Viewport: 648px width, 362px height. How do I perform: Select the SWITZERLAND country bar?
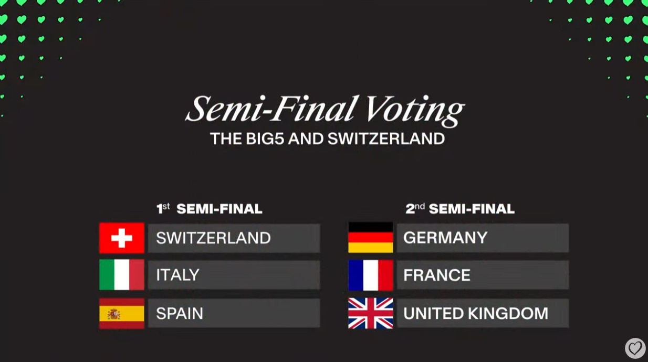pyautogui.click(x=234, y=238)
